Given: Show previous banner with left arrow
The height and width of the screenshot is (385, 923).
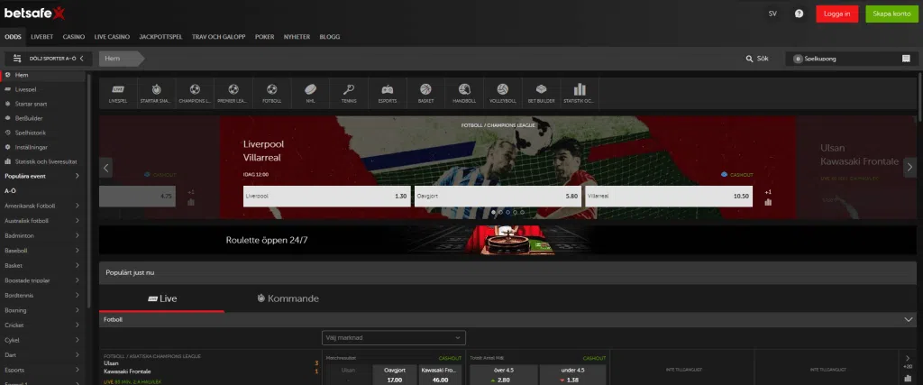Looking at the screenshot, I should [106, 168].
